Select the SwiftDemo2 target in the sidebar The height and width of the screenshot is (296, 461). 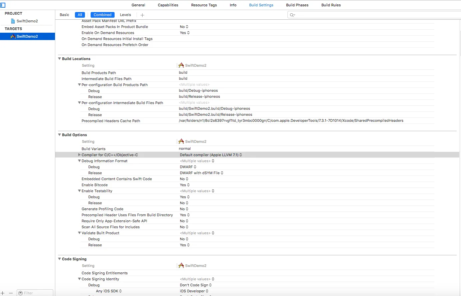tap(27, 36)
